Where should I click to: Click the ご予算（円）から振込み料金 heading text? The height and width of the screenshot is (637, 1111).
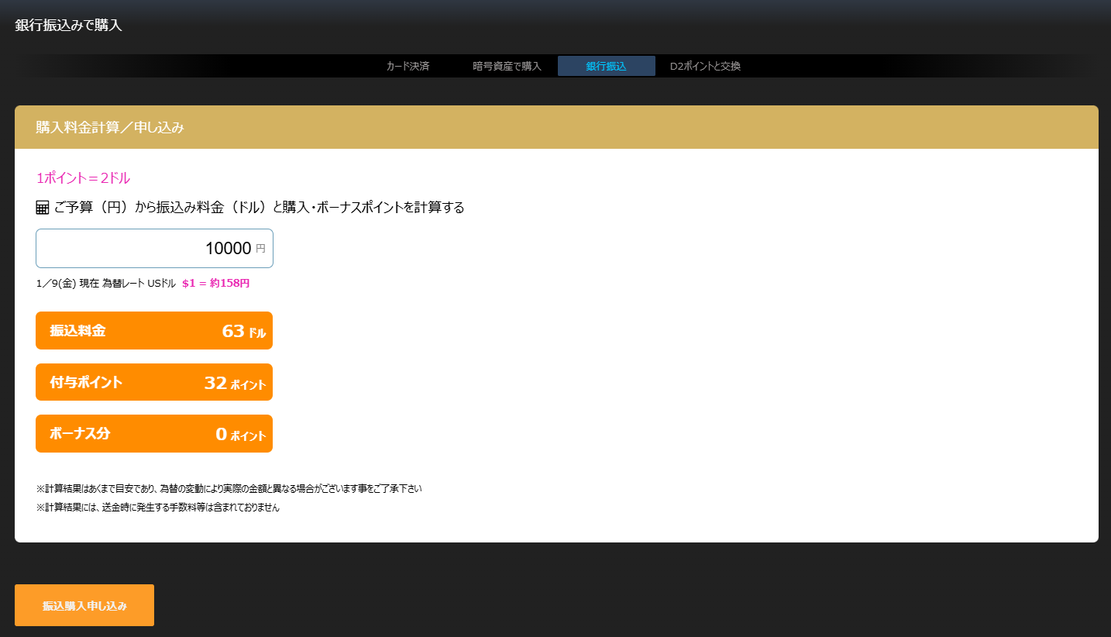[259, 208]
